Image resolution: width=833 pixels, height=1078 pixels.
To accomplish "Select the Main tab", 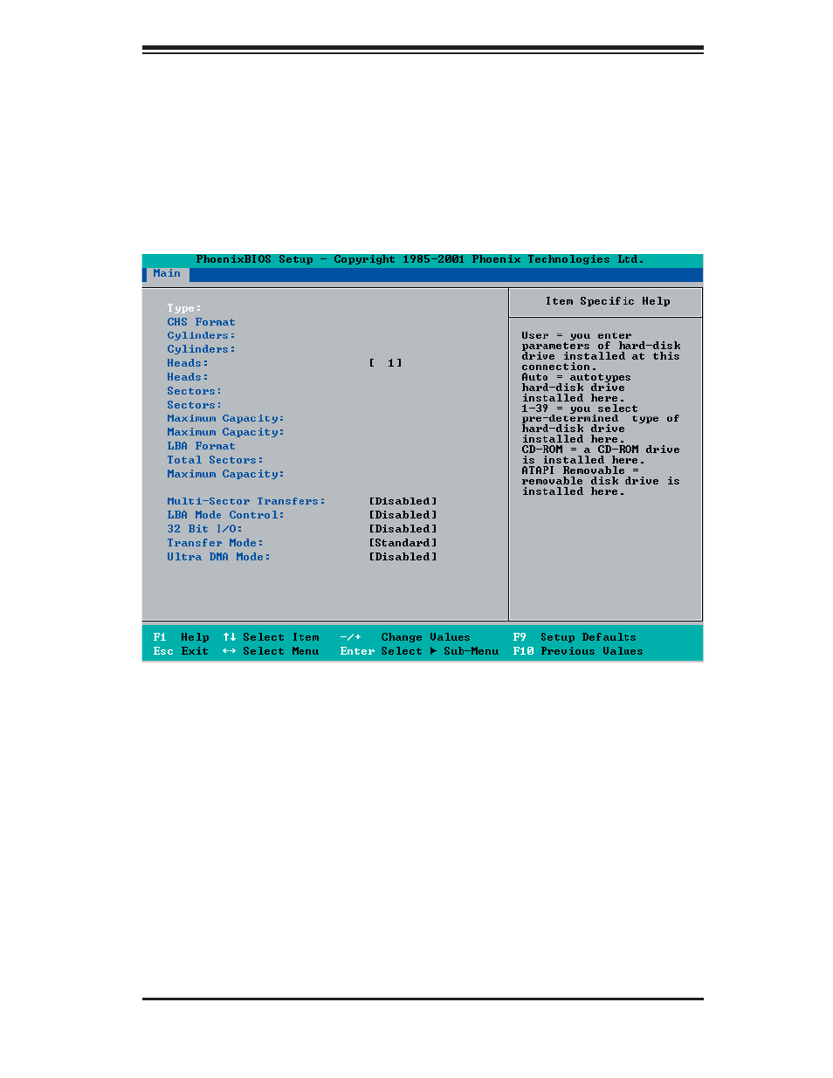I will point(167,274).
